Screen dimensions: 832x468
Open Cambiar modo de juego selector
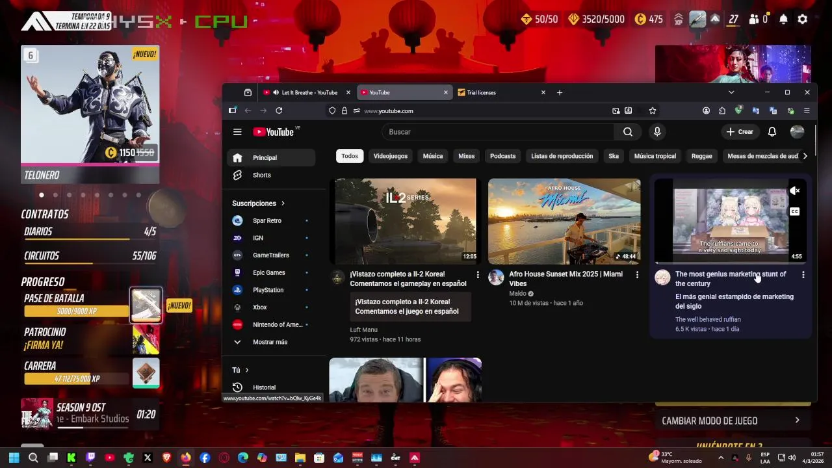click(x=732, y=421)
